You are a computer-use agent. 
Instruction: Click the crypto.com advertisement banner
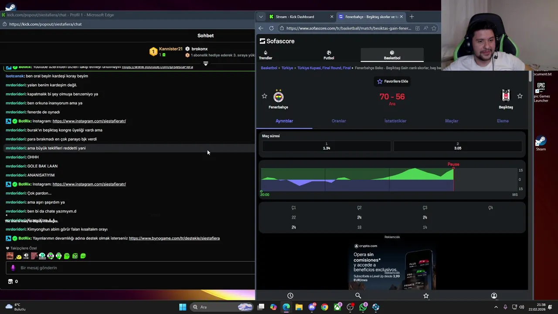[392, 266]
